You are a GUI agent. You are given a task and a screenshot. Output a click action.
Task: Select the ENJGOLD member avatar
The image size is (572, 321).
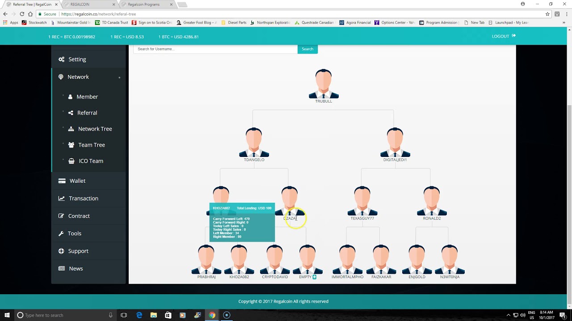[417, 259]
